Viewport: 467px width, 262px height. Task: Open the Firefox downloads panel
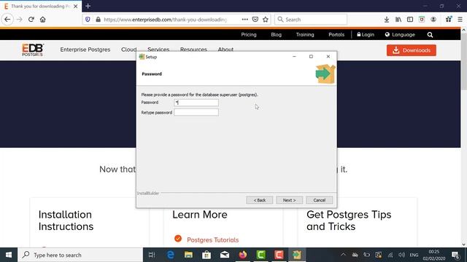point(386,20)
